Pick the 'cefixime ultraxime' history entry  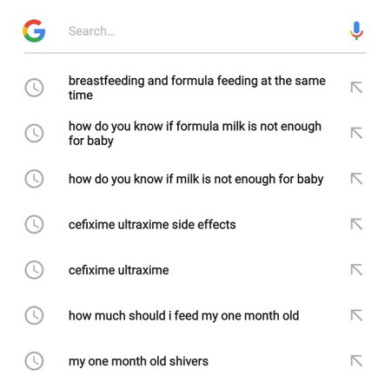[118, 270]
